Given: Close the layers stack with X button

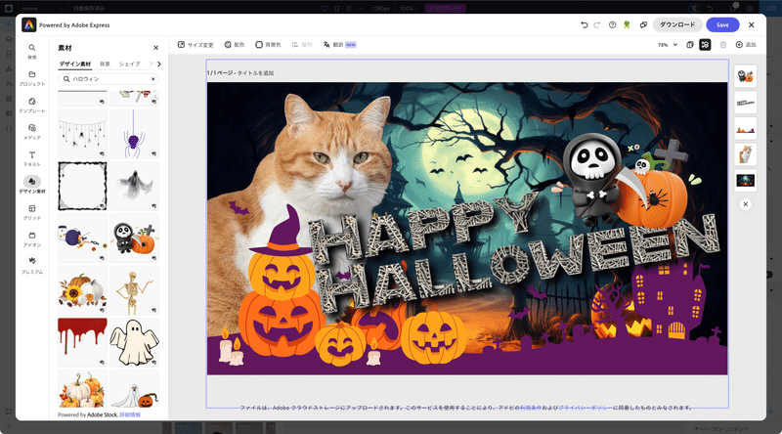Looking at the screenshot, I should (x=745, y=204).
